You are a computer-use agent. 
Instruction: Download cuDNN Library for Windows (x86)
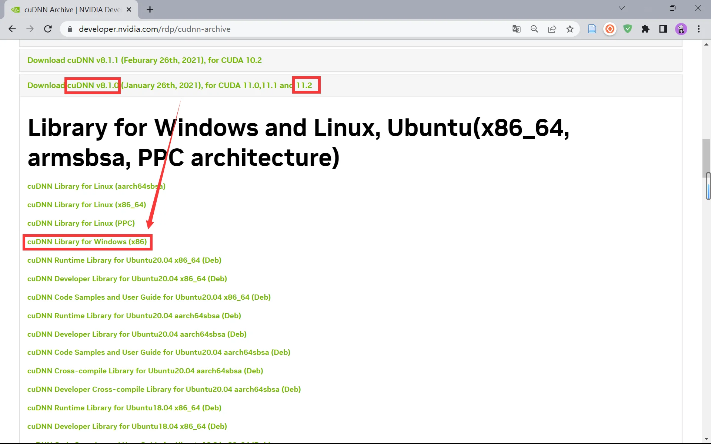pyautogui.click(x=87, y=242)
